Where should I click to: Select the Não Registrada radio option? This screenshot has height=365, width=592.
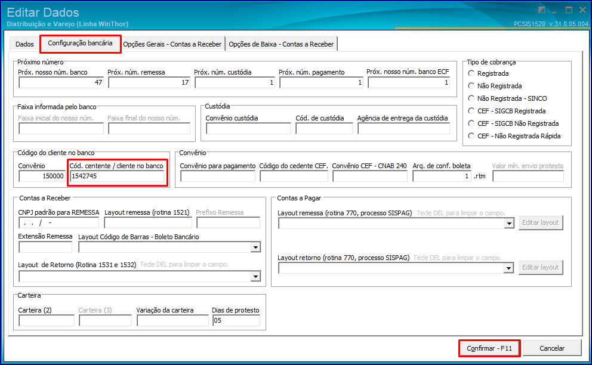click(495, 86)
